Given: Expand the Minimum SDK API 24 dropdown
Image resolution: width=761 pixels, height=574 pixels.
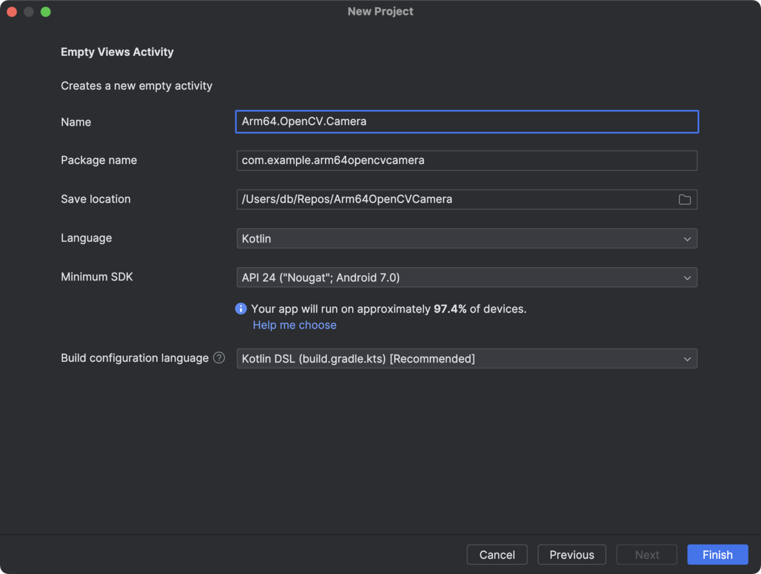Looking at the screenshot, I should point(466,277).
